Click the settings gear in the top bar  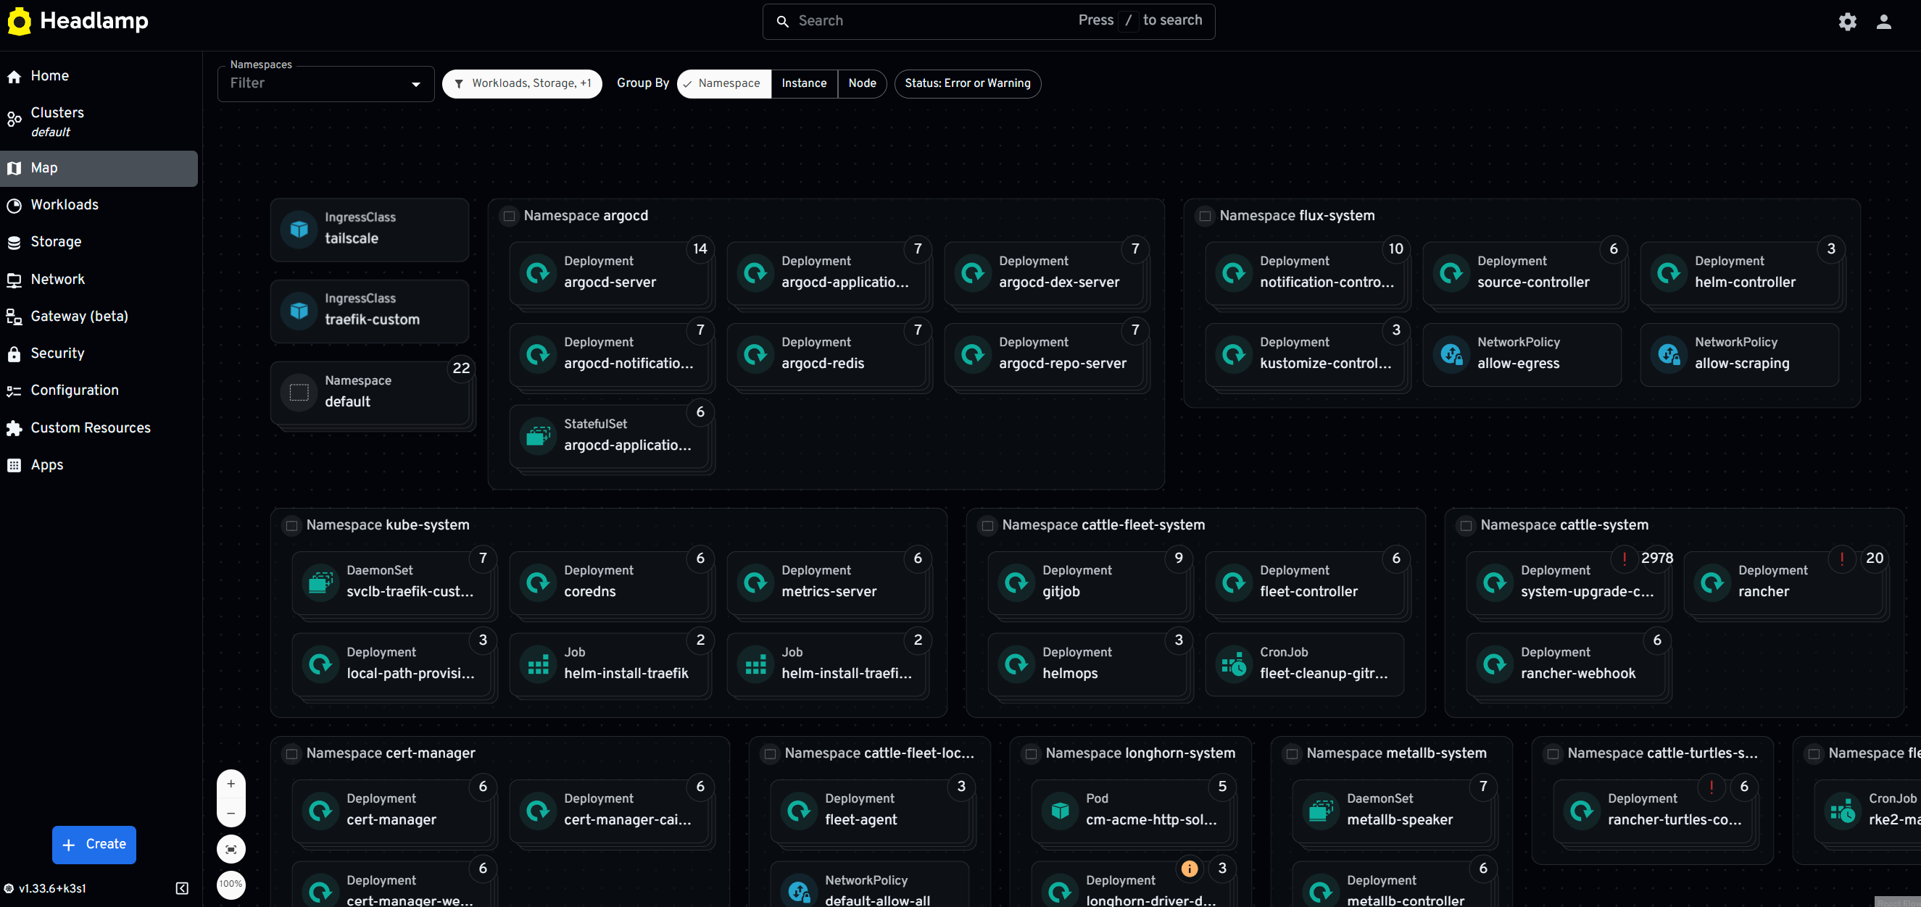tap(1847, 21)
